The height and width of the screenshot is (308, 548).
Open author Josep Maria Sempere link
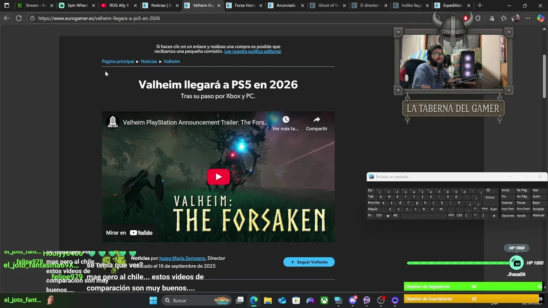182,258
